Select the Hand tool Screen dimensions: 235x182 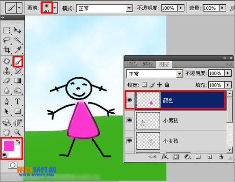[x=7, y=132]
